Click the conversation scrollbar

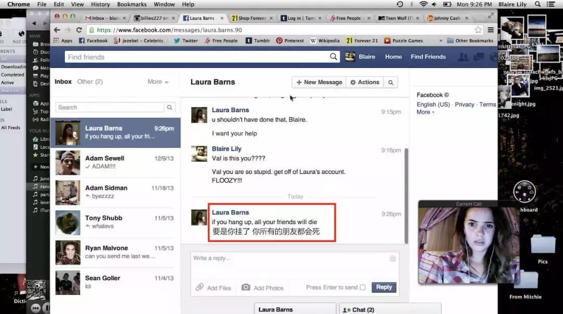[407, 196]
